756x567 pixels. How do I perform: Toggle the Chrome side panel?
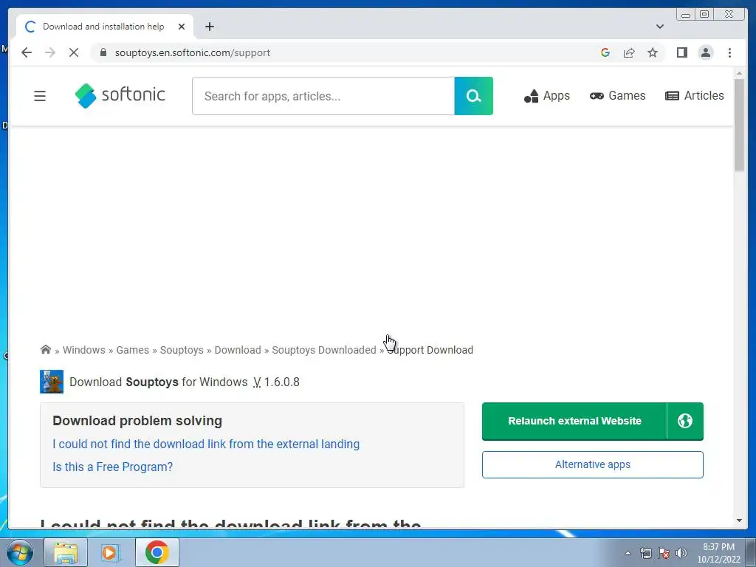point(681,52)
